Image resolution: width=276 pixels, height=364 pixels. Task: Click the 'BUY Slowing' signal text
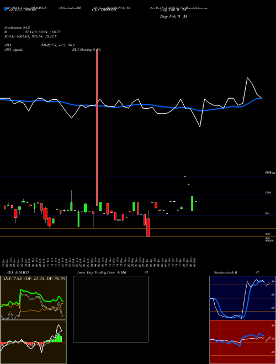(x=82, y=50)
